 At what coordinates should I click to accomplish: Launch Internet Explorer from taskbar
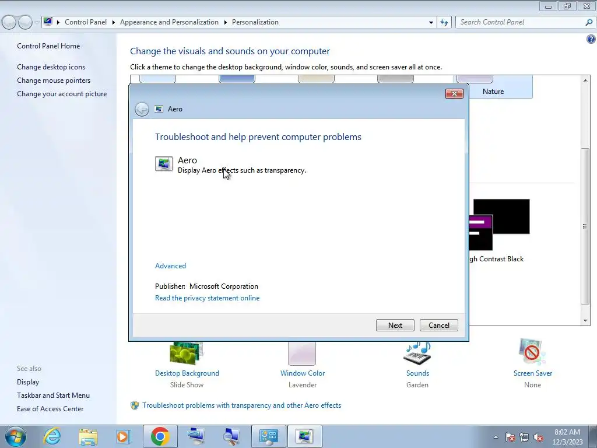[52, 436]
